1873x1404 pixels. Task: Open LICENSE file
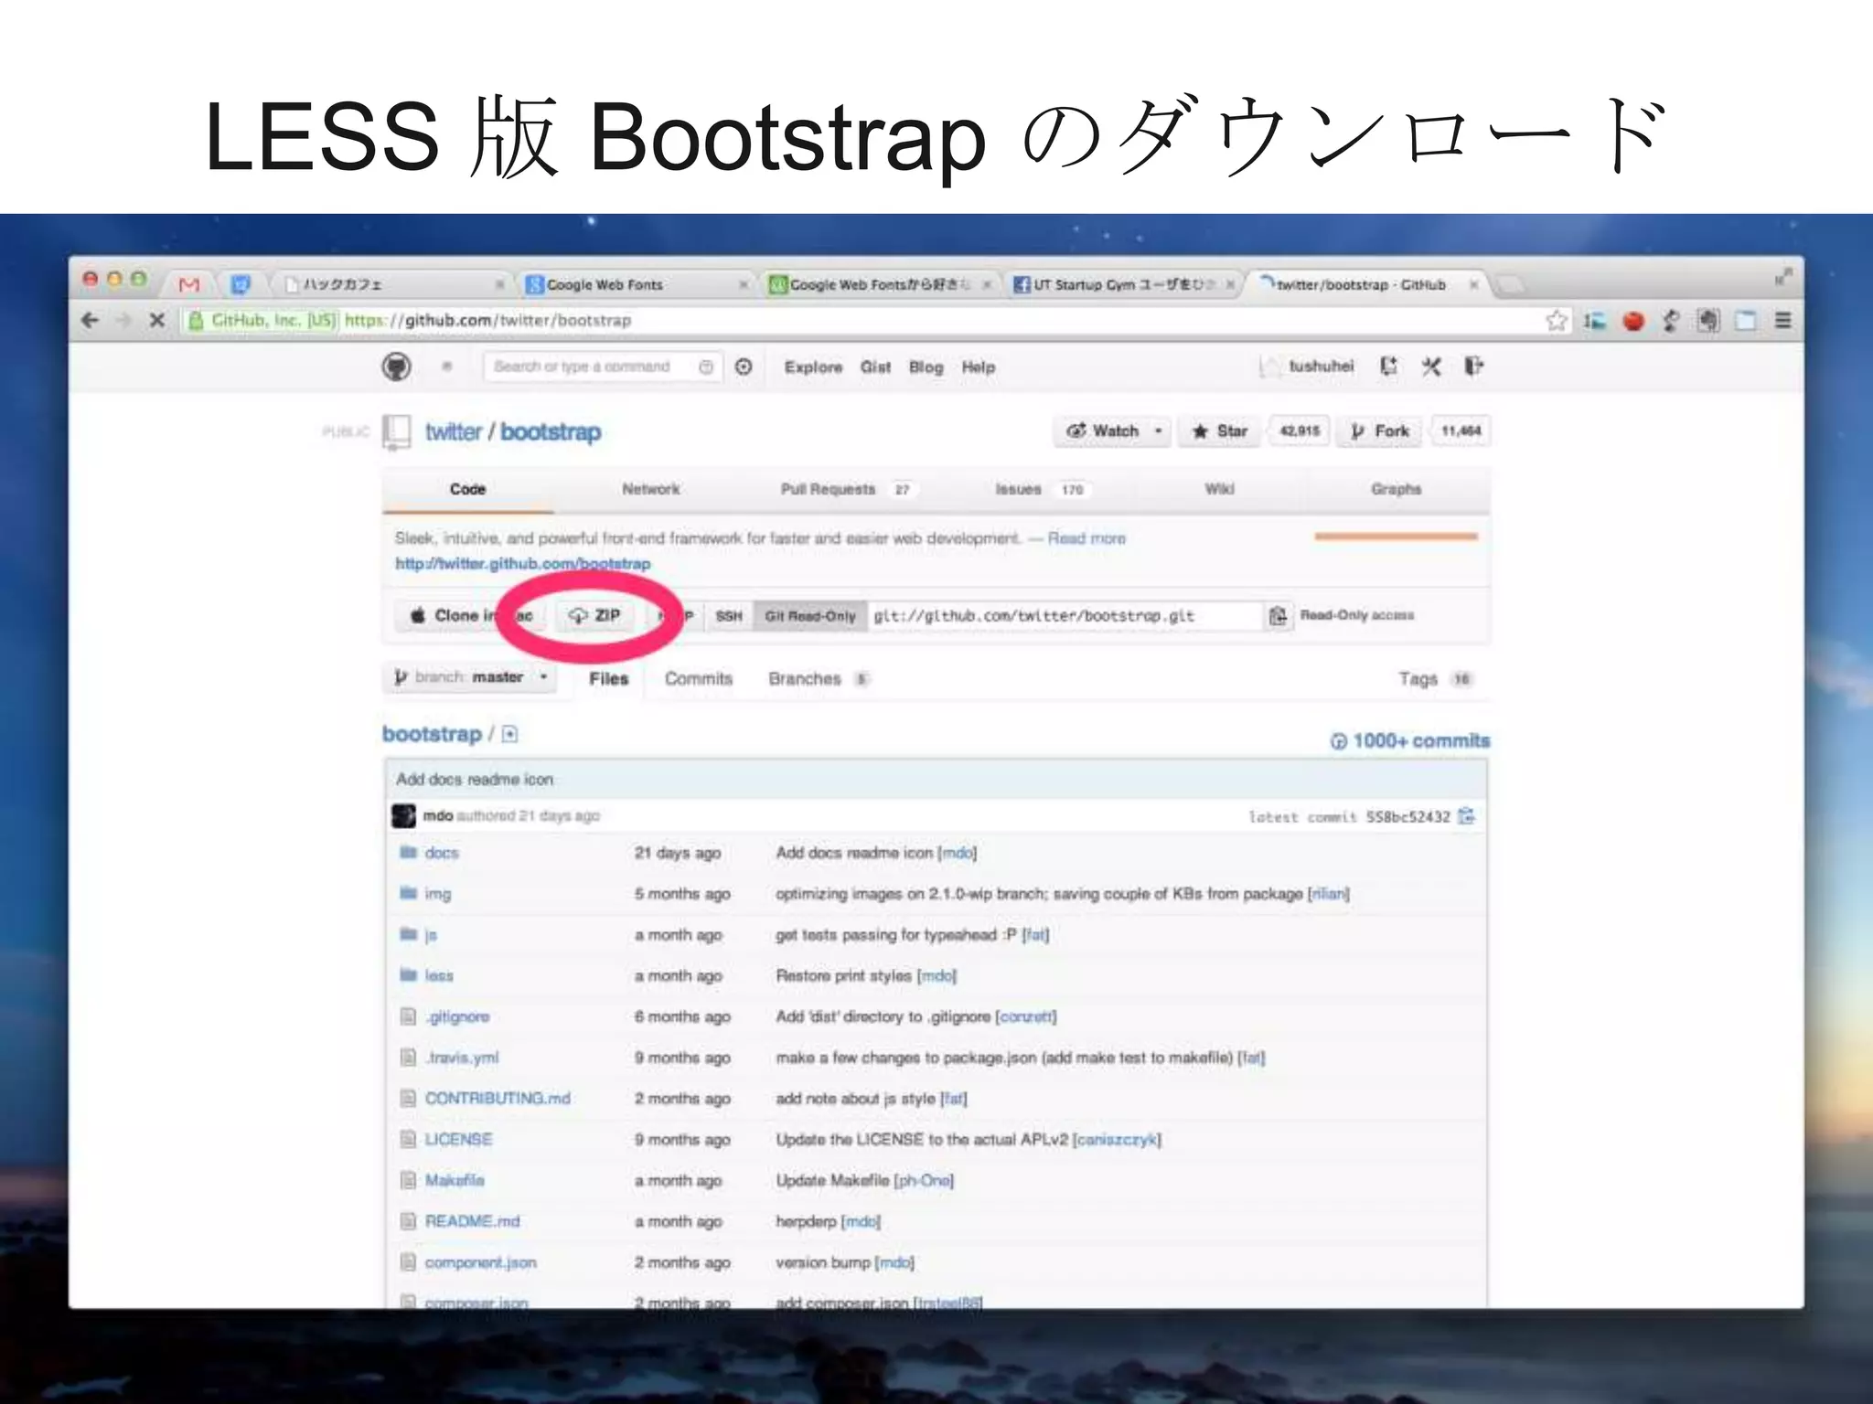pos(458,1140)
